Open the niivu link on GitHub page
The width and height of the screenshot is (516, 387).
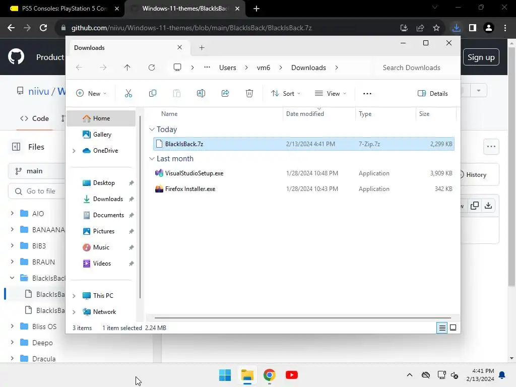(x=38, y=91)
